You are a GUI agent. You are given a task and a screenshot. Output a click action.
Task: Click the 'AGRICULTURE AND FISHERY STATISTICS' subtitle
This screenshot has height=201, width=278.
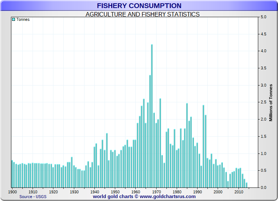coord(143,14)
